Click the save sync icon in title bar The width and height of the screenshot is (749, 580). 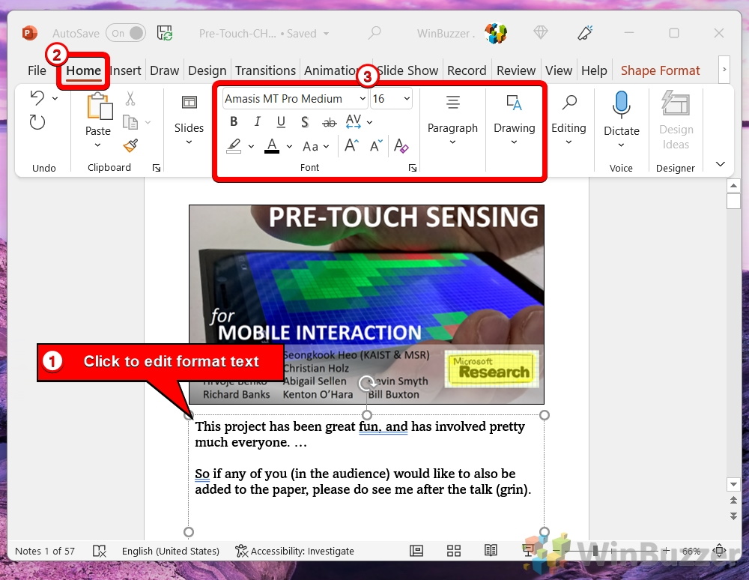point(165,33)
